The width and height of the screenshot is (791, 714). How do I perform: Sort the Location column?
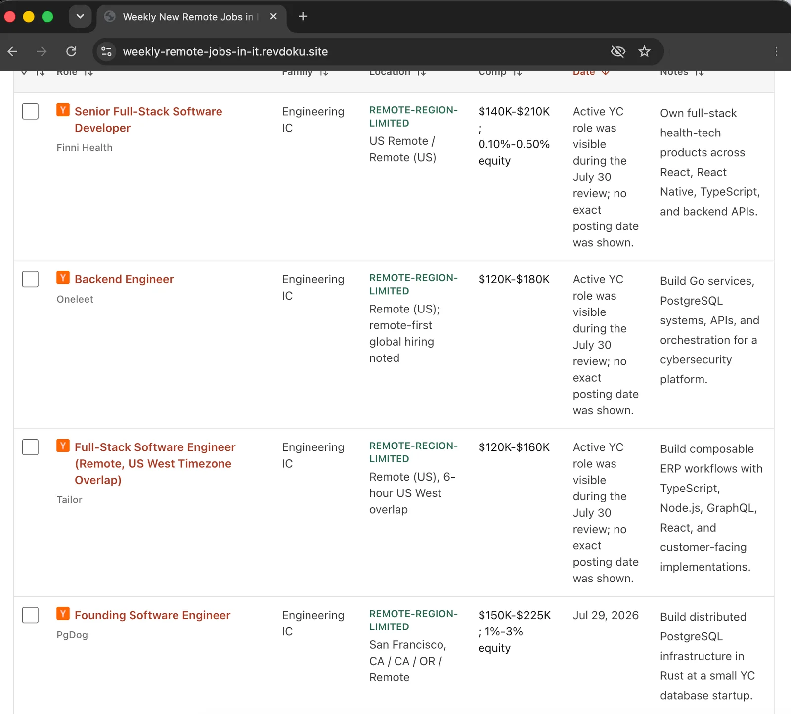point(421,73)
